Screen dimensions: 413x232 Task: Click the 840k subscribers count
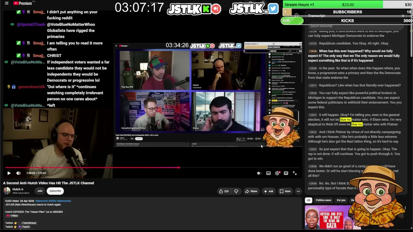21,193
